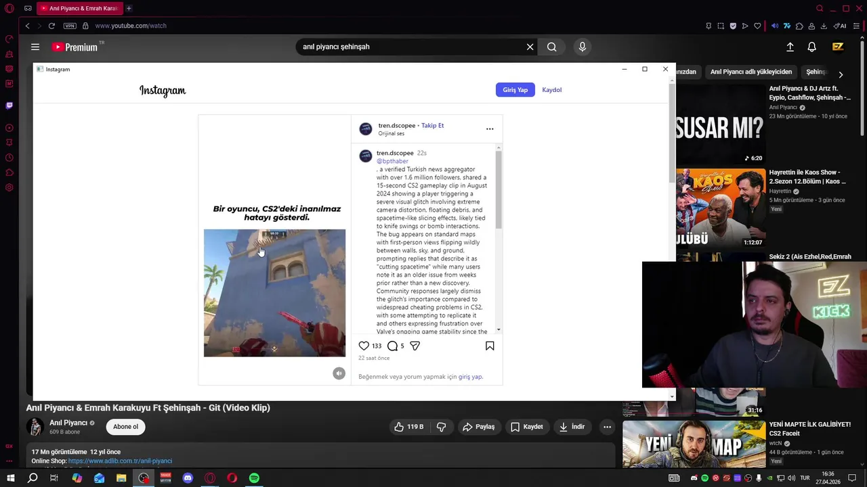Open Opera tab search magnifier
This screenshot has height=487, width=867.
[x=820, y=8]
